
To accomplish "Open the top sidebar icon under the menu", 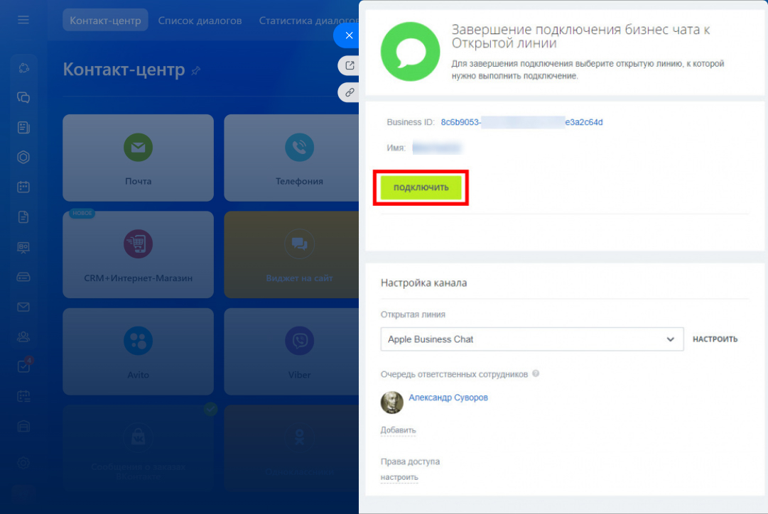I will [23, 68].
